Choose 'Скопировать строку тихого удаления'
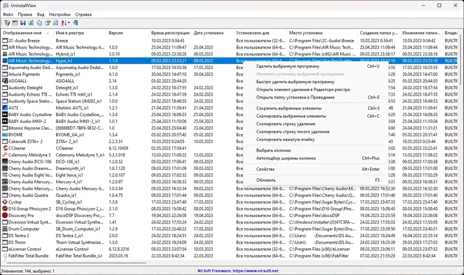 coord(316,132)
